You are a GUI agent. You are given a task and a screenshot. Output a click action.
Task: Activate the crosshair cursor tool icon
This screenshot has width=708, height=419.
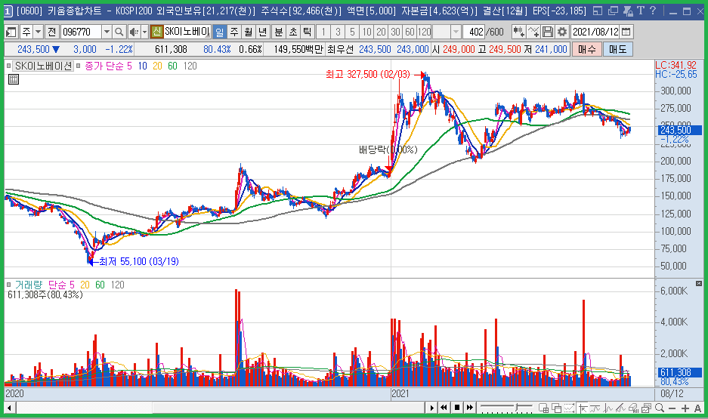tap(583, 408)
